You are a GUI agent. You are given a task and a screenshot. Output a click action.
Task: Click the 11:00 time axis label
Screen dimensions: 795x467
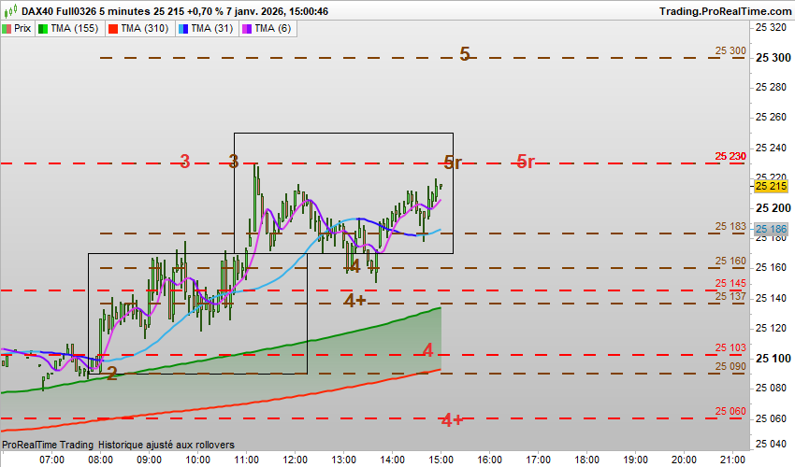pyautogui.click(x=246, y=460)
